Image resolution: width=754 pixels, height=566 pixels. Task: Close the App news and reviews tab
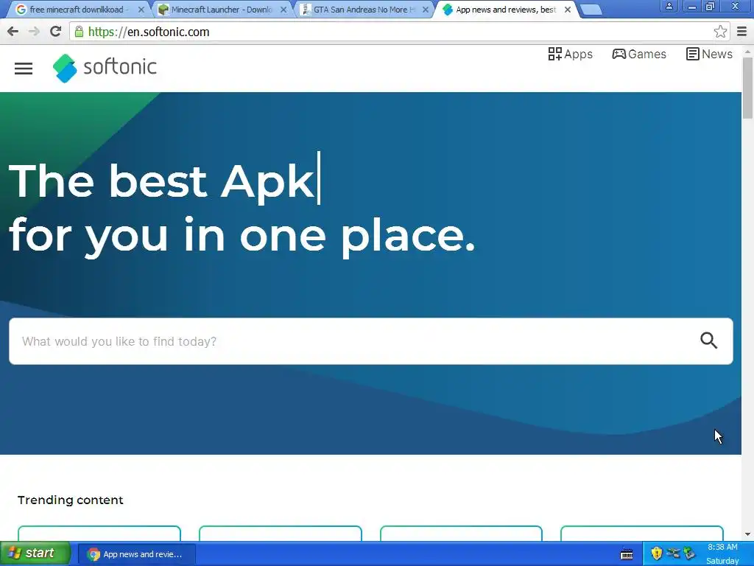pyautogui.click(x=568, y=10)
